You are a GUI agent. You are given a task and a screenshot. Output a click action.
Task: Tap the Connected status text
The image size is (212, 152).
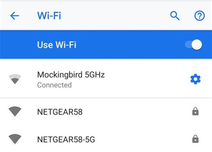click(54, 85)
